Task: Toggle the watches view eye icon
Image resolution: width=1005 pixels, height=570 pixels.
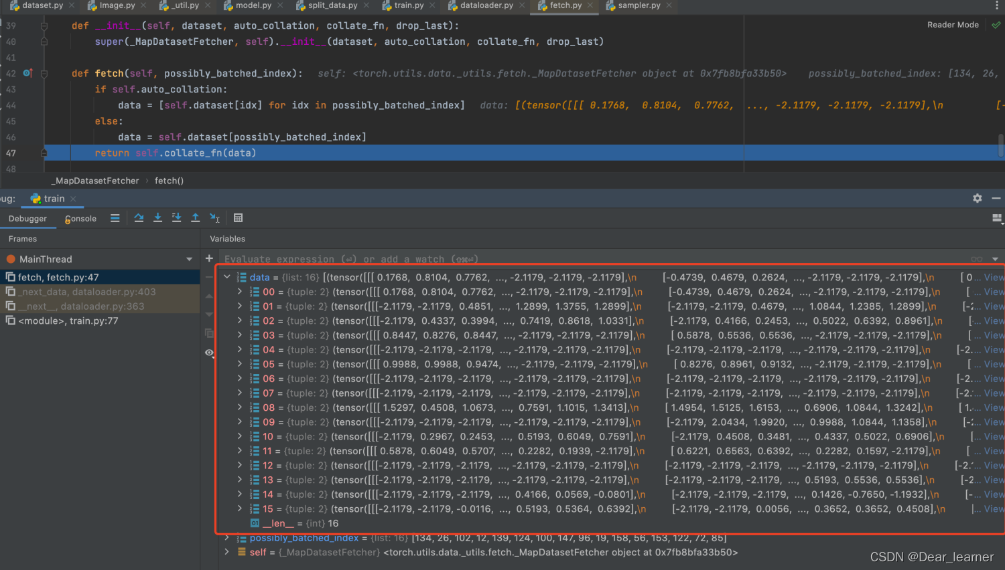Action: click(209, 353)
